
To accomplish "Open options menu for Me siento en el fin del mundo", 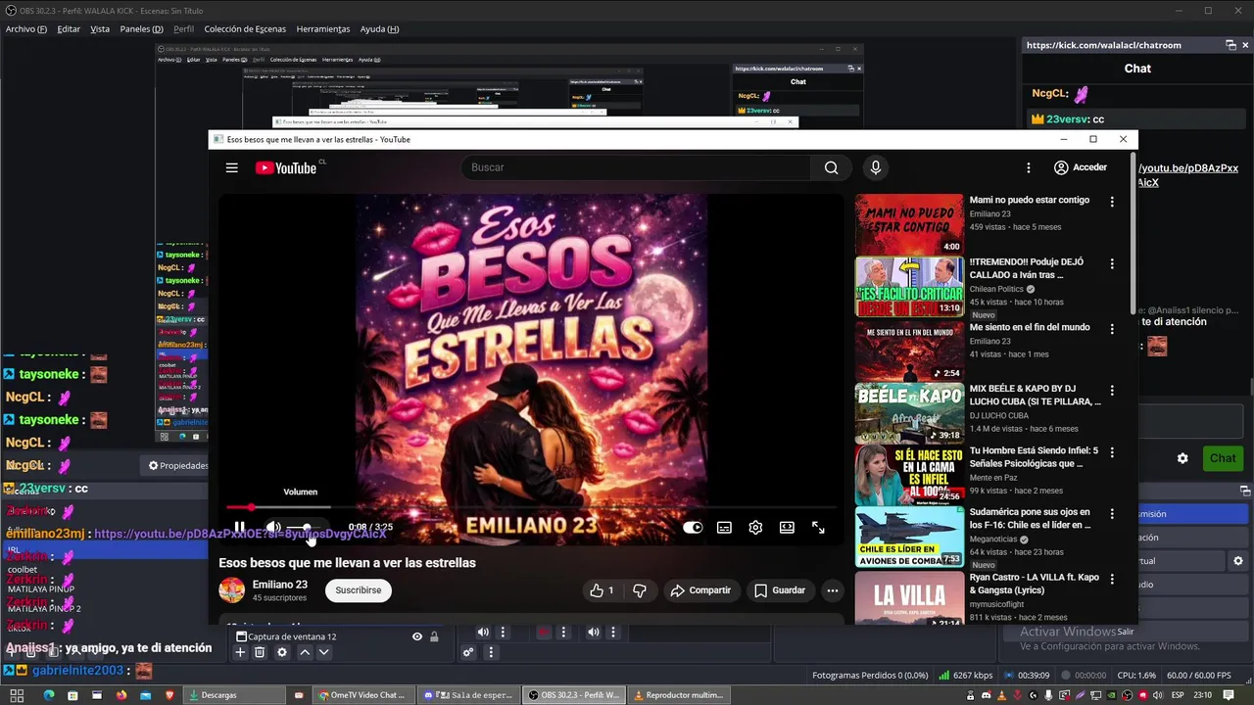I will coord(1111,329).
